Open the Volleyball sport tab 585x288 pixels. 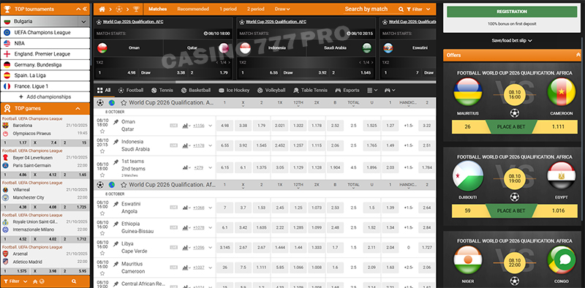(271, 91)
